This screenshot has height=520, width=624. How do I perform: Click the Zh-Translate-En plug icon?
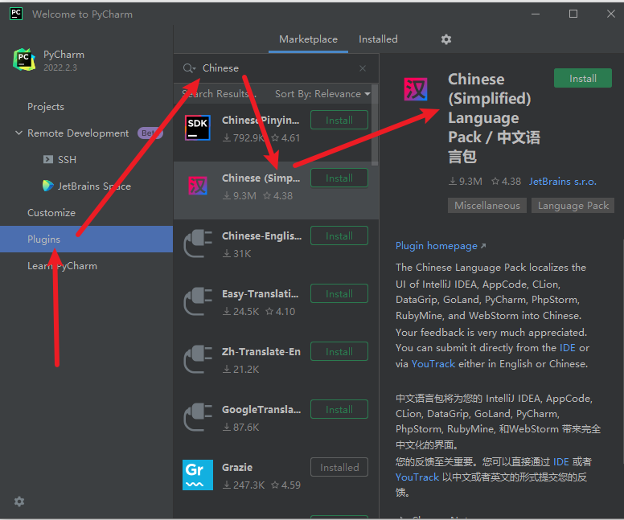point(198,359)
